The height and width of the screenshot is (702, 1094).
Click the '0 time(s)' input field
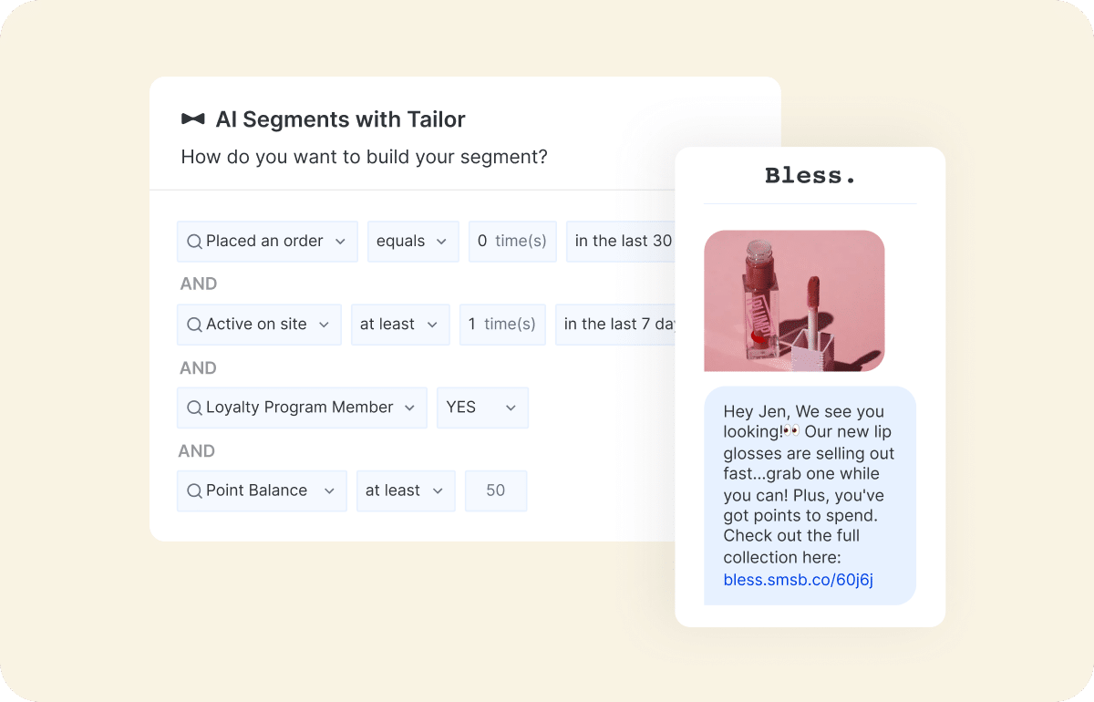511,241
